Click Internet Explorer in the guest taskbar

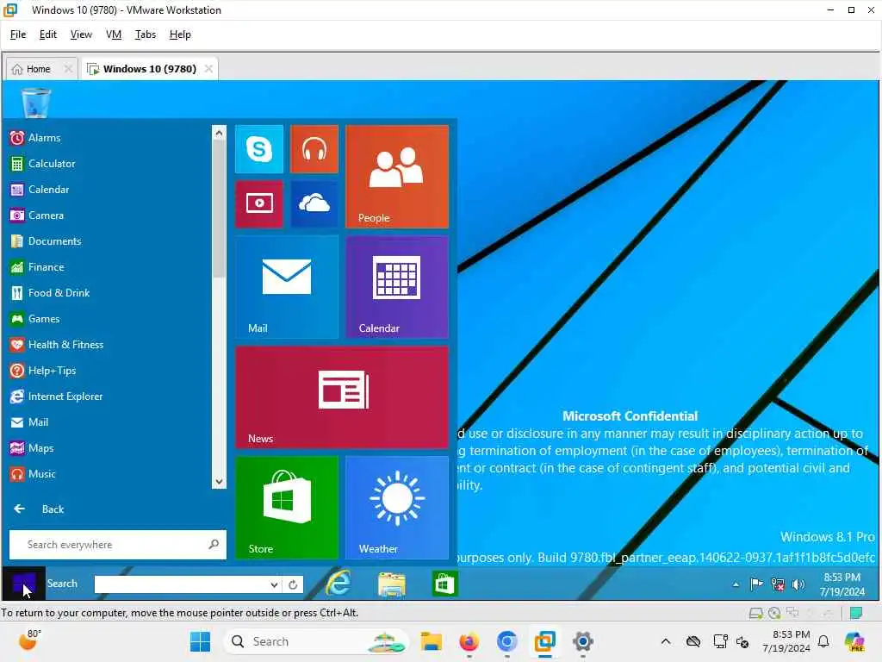coord(339,584)
